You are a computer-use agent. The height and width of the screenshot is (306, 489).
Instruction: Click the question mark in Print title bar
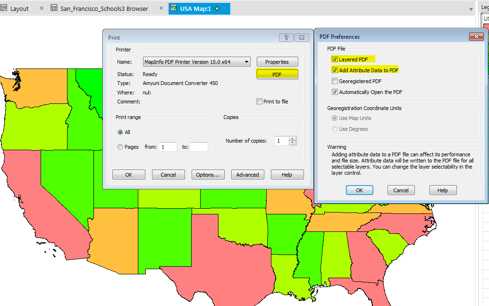[x=287, y=37]
